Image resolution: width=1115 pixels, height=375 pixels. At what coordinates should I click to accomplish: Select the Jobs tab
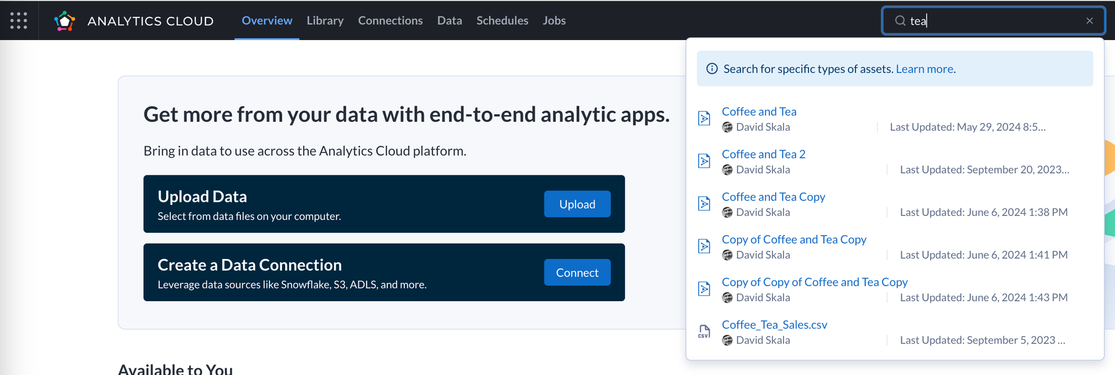[553, 20]
